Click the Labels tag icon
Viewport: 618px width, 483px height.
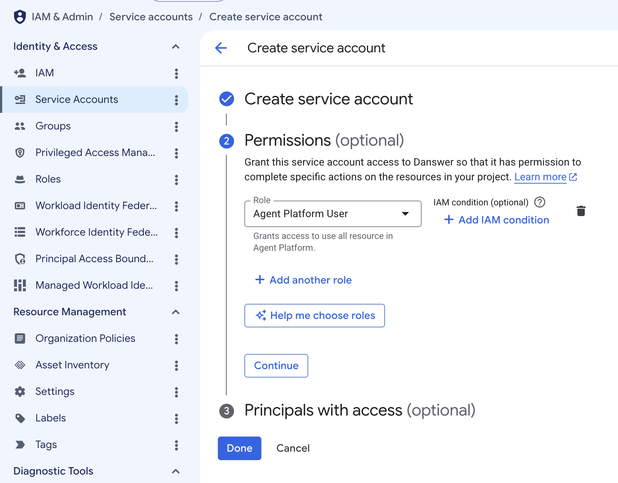click(20, 418)
